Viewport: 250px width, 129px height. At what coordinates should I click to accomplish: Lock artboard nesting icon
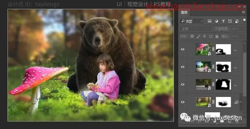[x=211, y=36]
